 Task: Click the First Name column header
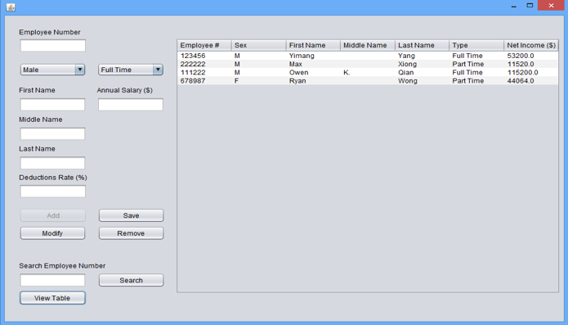(313, 45)
